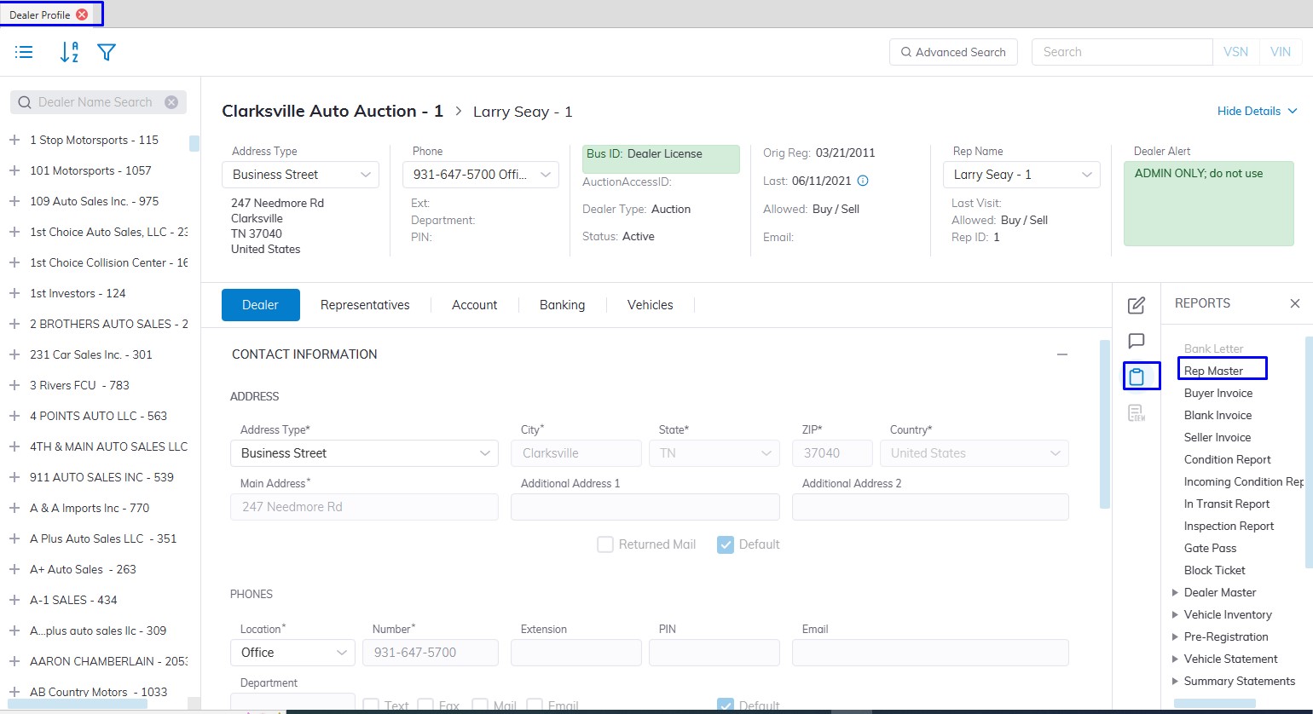Click the info icon beside Last date
Screen dimensions: 1313x714
click(x=862, y=181)
